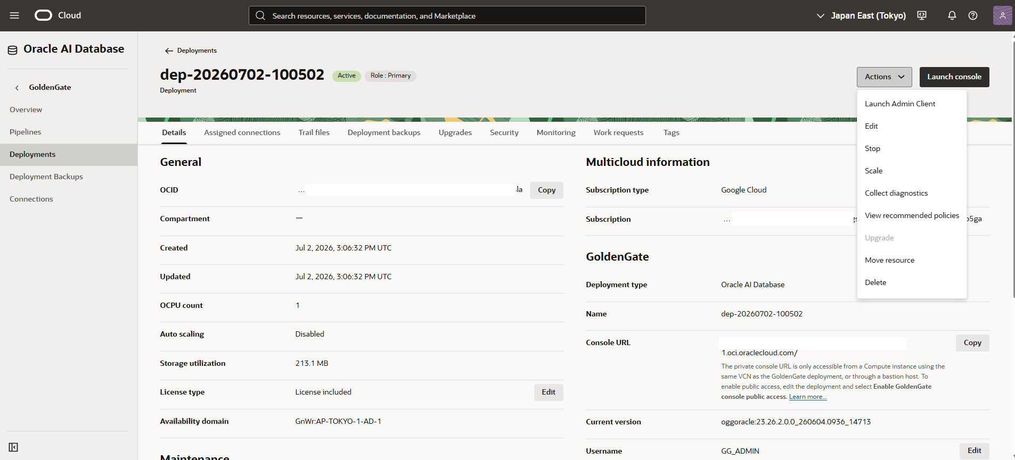The height and width of the screenshot is (460, 1015).
Task: Click the Google Cloud subscription type value
Action: [743, 190]
